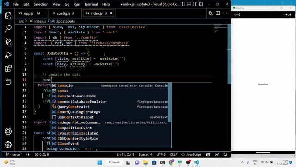The image size is (296, 167).
Task: Click the feedback icon in status bar
Action: click(217, 154)
